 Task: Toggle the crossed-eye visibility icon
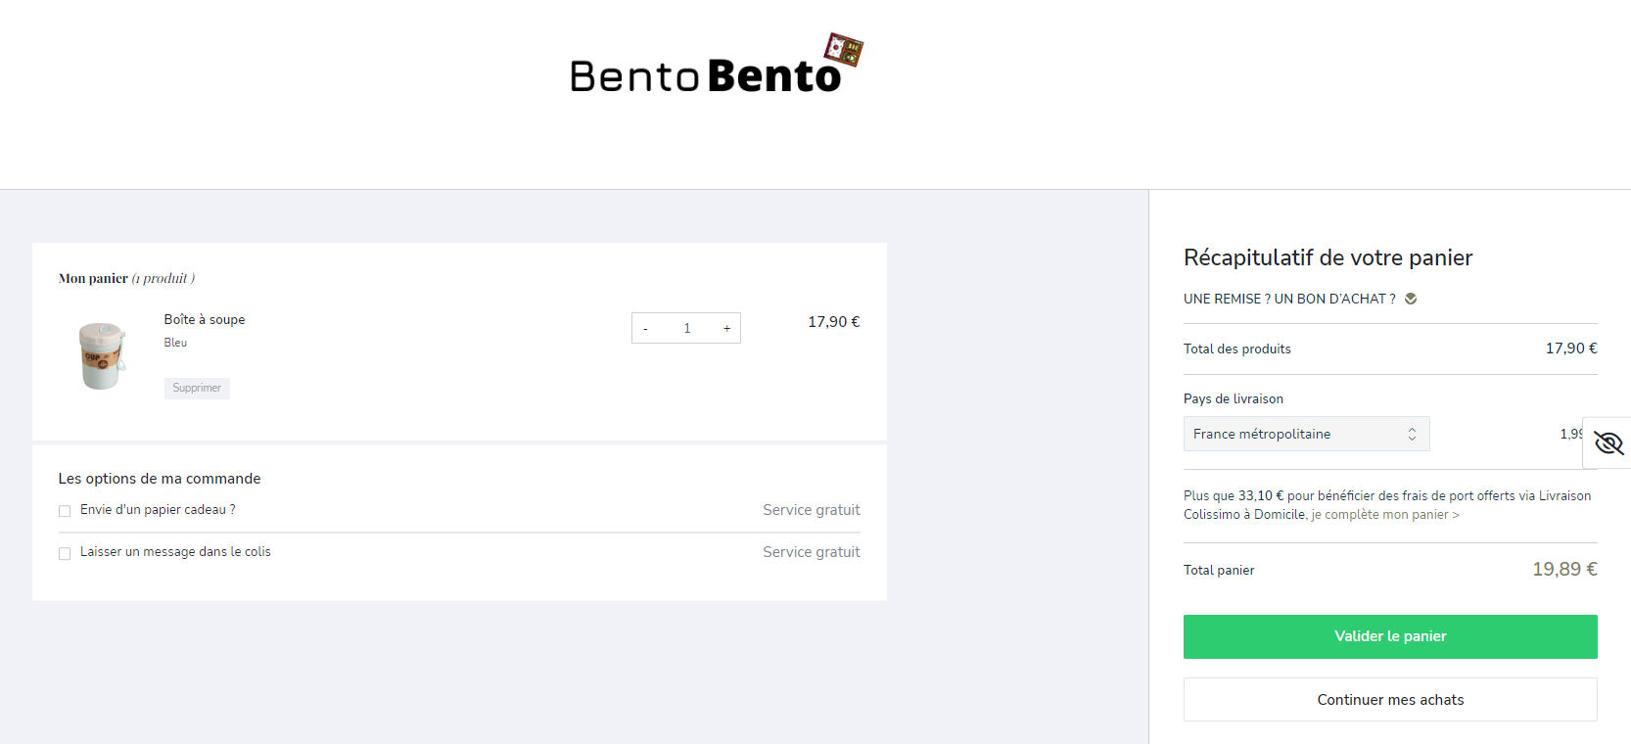click(1608, 442)
